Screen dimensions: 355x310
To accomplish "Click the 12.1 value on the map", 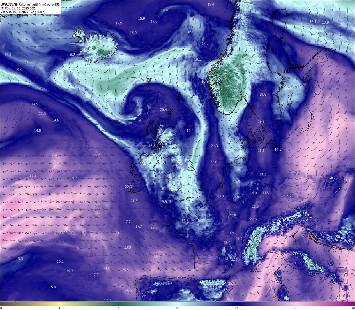I will click(8, 54).
